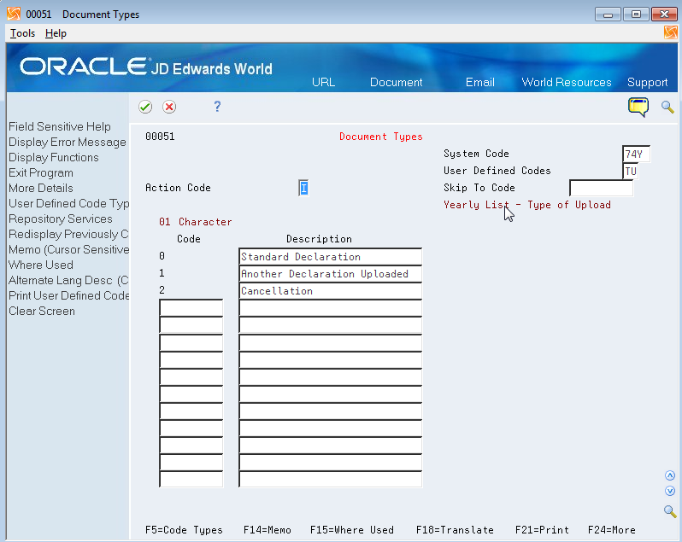The width and height of the screenshot is (682, 542).
Task: Click the Skip To Code field
Action: (x=601, y=188)
